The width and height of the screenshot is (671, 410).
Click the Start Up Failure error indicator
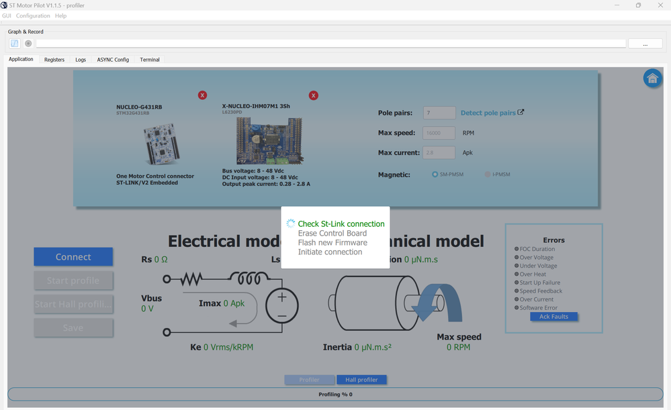pyautogui.click(x=517, y=283)
